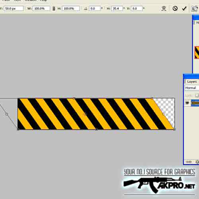199x199 pixels.
Task: Click the Width percentage field
Action: (x=41, y=8)
